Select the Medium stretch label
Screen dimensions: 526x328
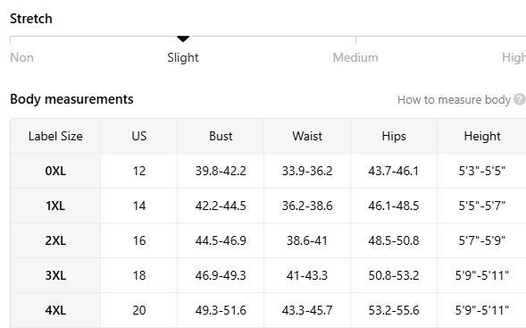[x=355, y=57]
